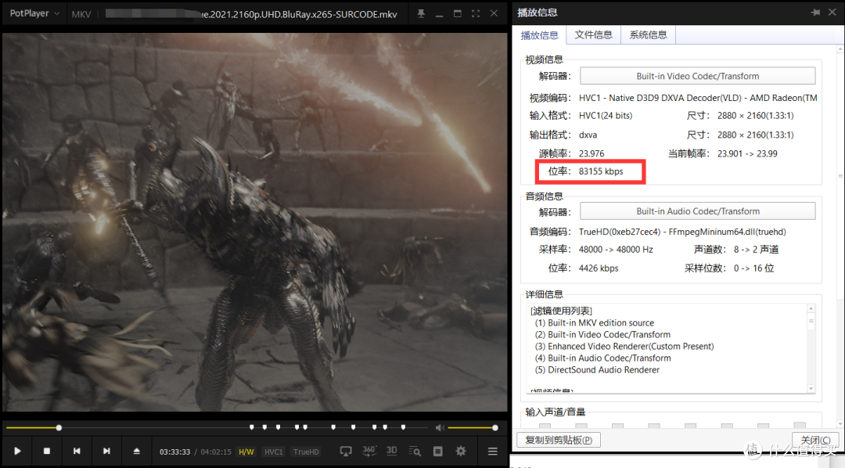Toggle 3D video mode
This screenshot has height=468, width=845.
tap(392, 451)
